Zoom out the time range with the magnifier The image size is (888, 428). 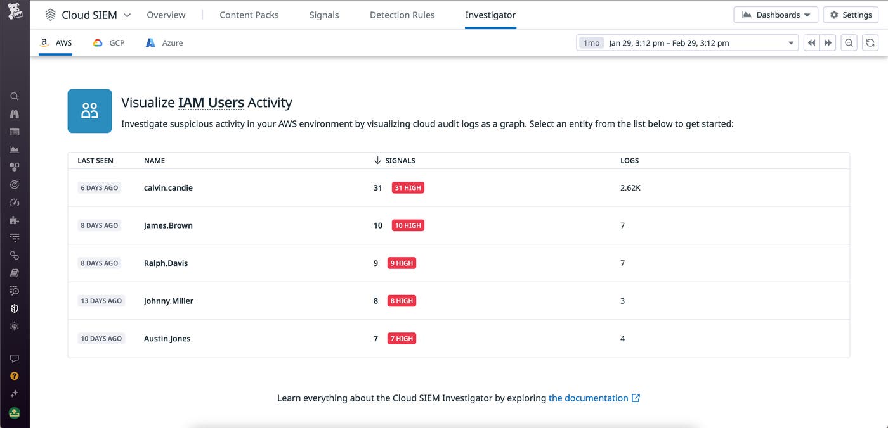pos(849,43)
